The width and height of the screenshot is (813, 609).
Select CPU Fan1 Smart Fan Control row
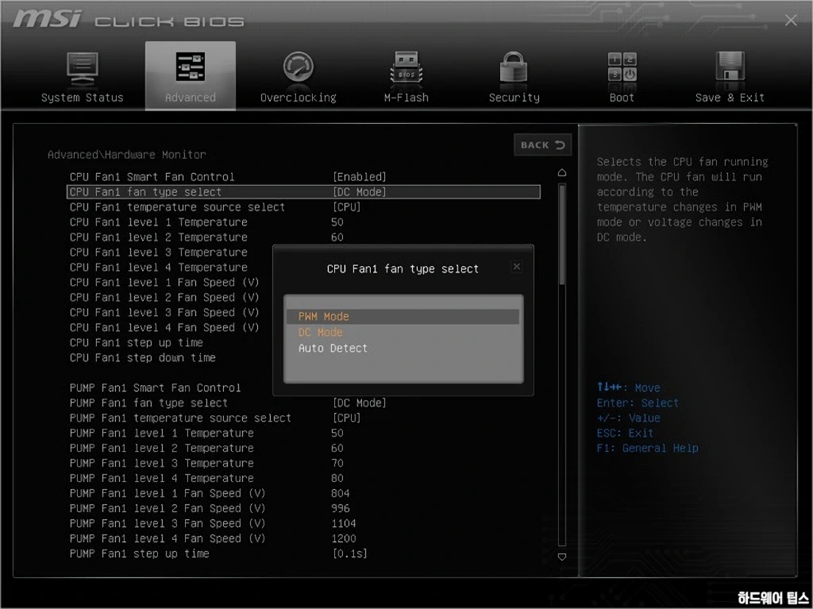pos(305,177)
